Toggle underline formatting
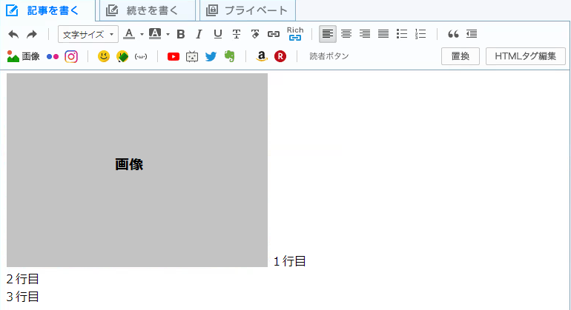This screenshot has height=310, width=571. point(218,34)
